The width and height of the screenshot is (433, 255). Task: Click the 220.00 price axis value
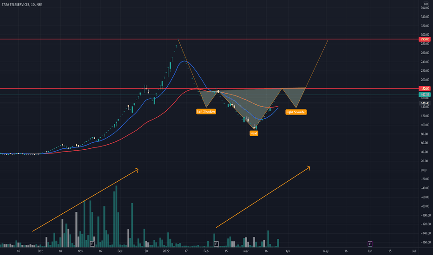(425, 71)
